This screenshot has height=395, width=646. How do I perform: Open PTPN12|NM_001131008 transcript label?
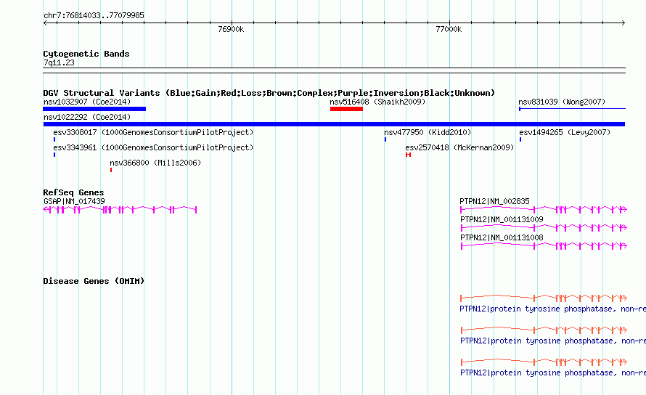[502, 237]
